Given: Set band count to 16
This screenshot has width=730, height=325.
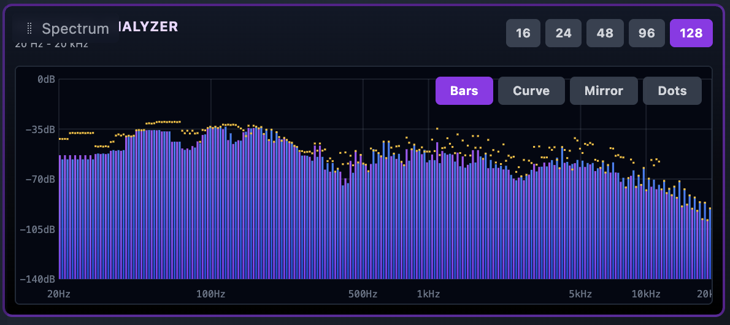Looking at the screenshot, I should point(523,33).
